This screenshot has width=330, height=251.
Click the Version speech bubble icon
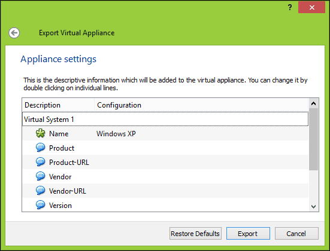tap(40, 205)
